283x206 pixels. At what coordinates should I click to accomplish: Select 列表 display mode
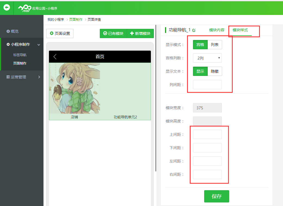(215, 45)
